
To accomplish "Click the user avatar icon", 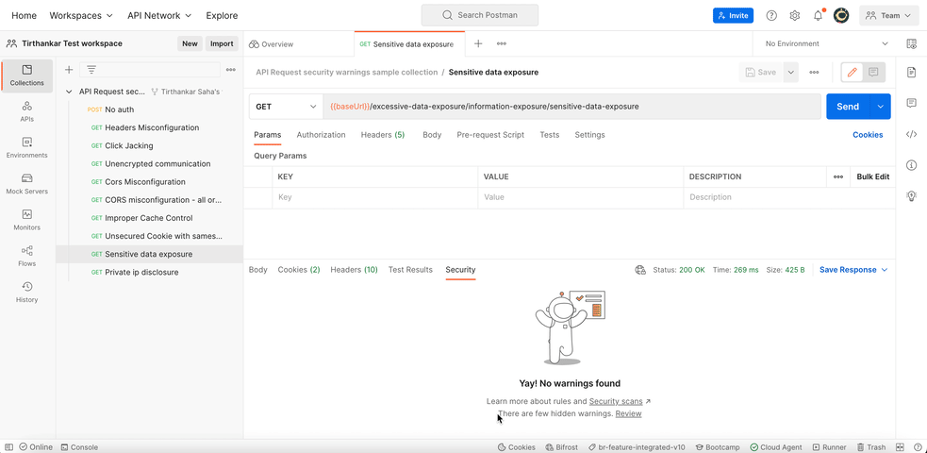I will point(841,15).
